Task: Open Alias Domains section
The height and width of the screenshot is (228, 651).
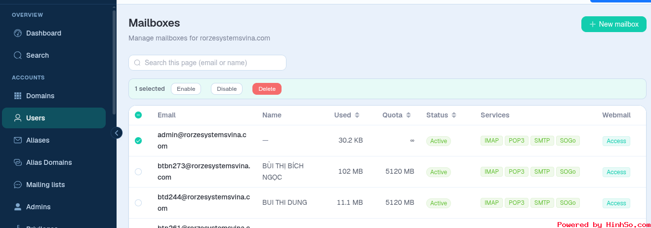Action: [x=54, y=162]
